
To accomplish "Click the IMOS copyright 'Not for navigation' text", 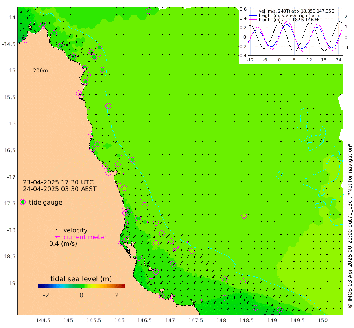I will 350,225.
